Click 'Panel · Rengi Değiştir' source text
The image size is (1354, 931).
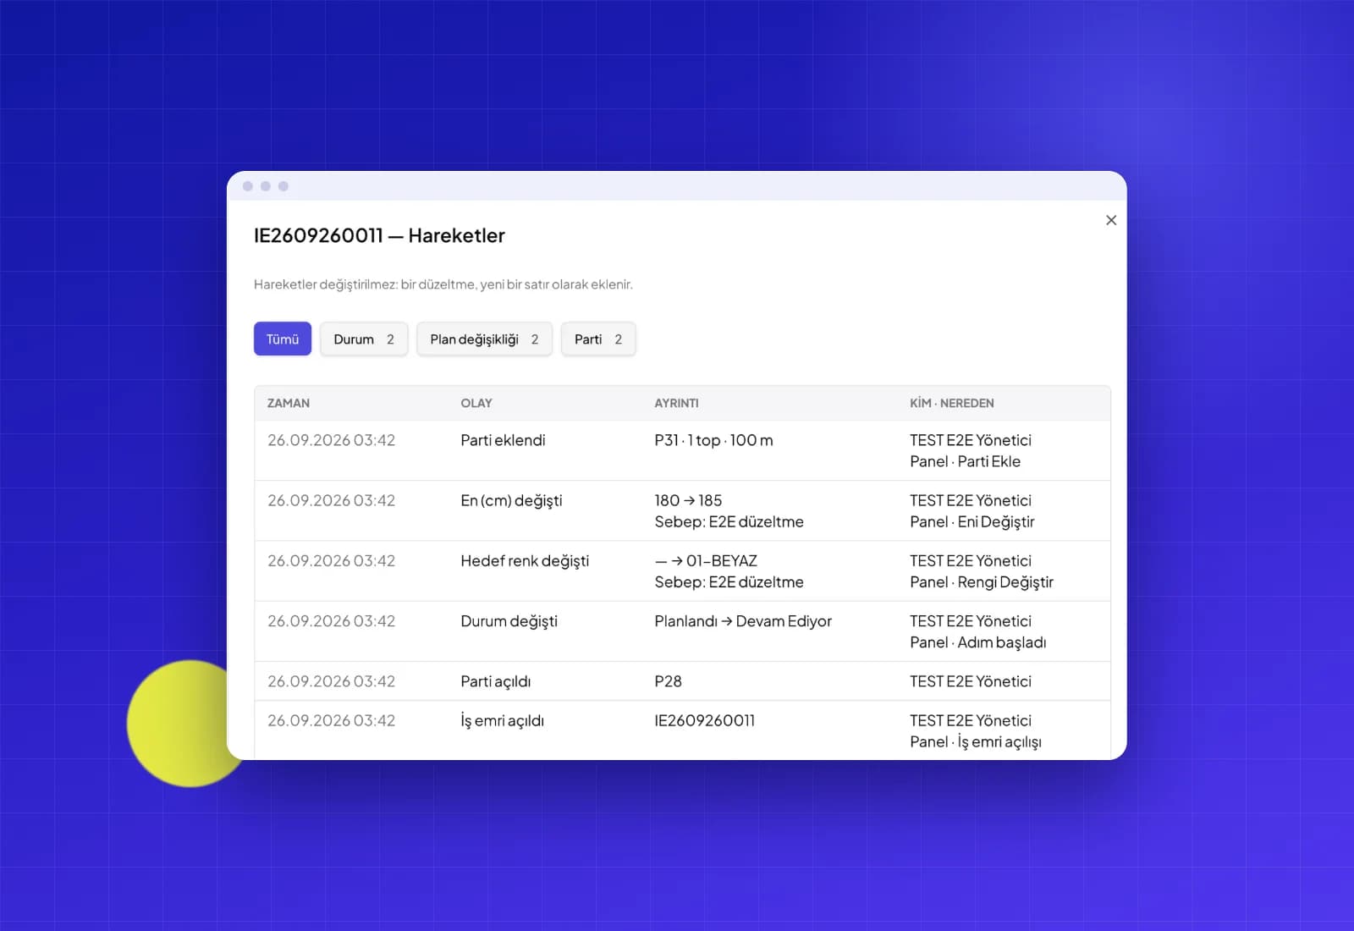(x=982, y=581)
